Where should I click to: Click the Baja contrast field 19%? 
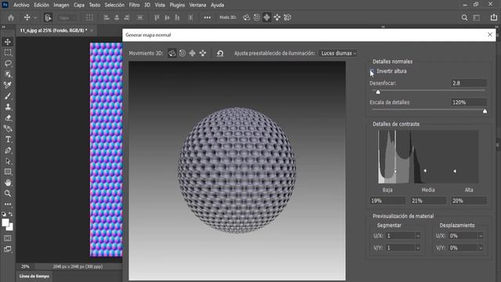coord(387,201)
